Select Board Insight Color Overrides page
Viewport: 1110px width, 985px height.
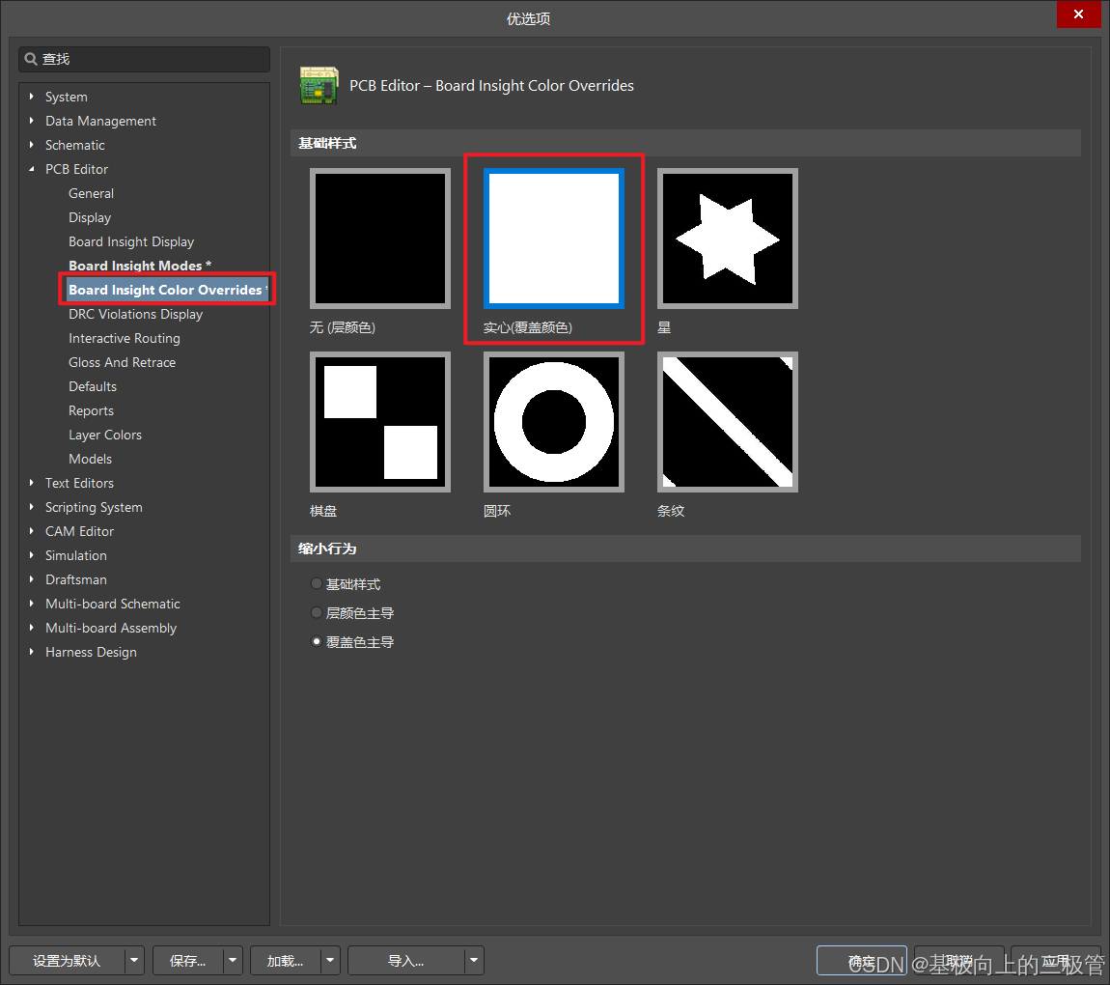click(167, 290)
